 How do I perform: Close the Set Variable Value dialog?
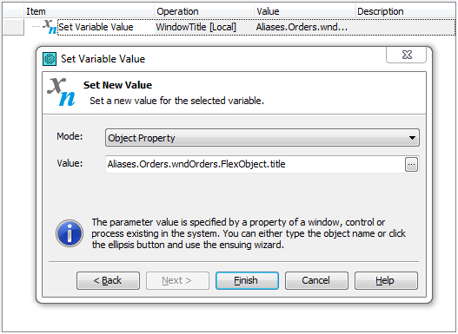[407, 55]
